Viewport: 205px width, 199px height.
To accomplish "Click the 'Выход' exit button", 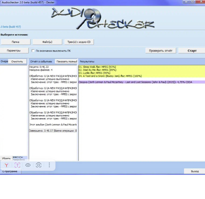I will click(x=194, y=171).
